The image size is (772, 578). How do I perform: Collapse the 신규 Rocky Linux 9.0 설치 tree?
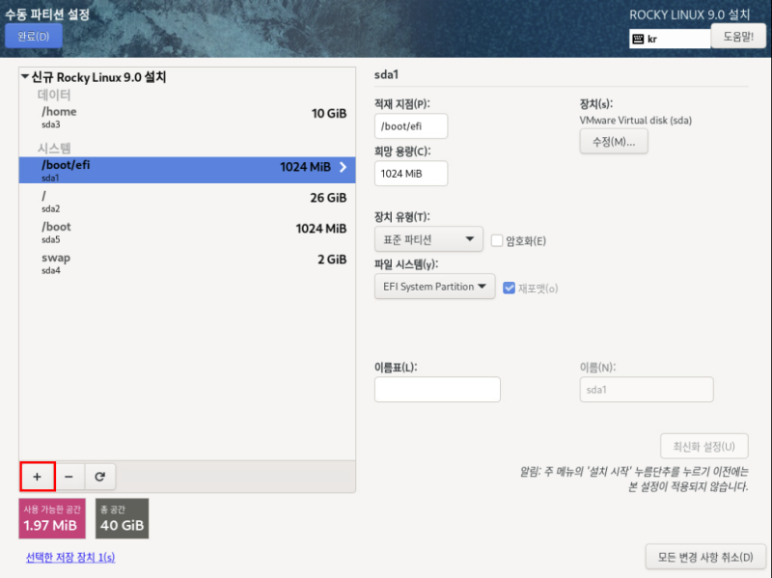coord(25,77)
